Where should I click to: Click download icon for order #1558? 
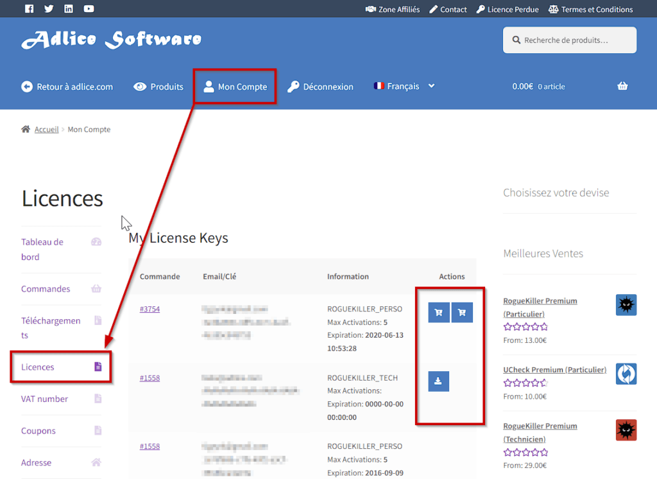(439, 381)
